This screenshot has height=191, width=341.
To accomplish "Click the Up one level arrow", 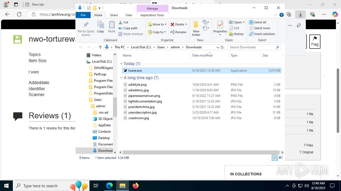I will [100, 47].
